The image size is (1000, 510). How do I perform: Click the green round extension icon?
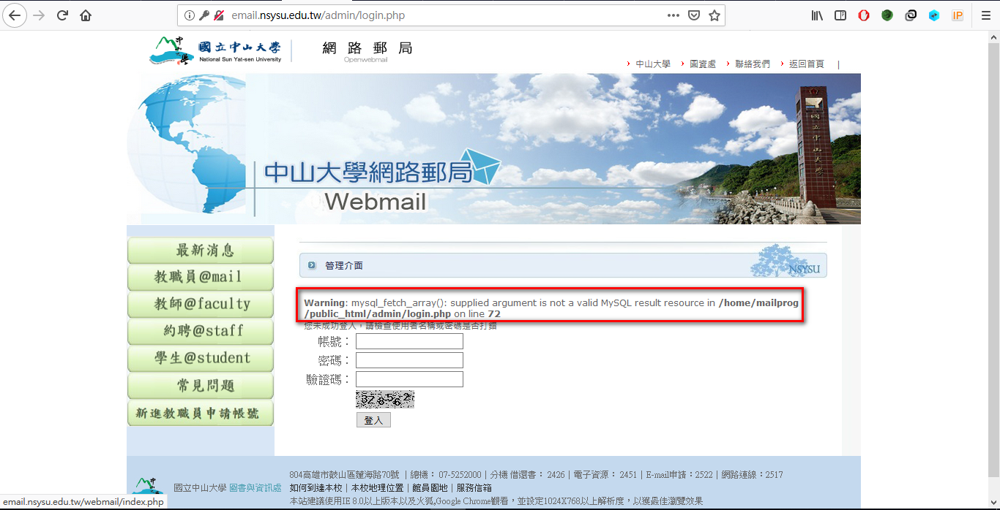887,15
